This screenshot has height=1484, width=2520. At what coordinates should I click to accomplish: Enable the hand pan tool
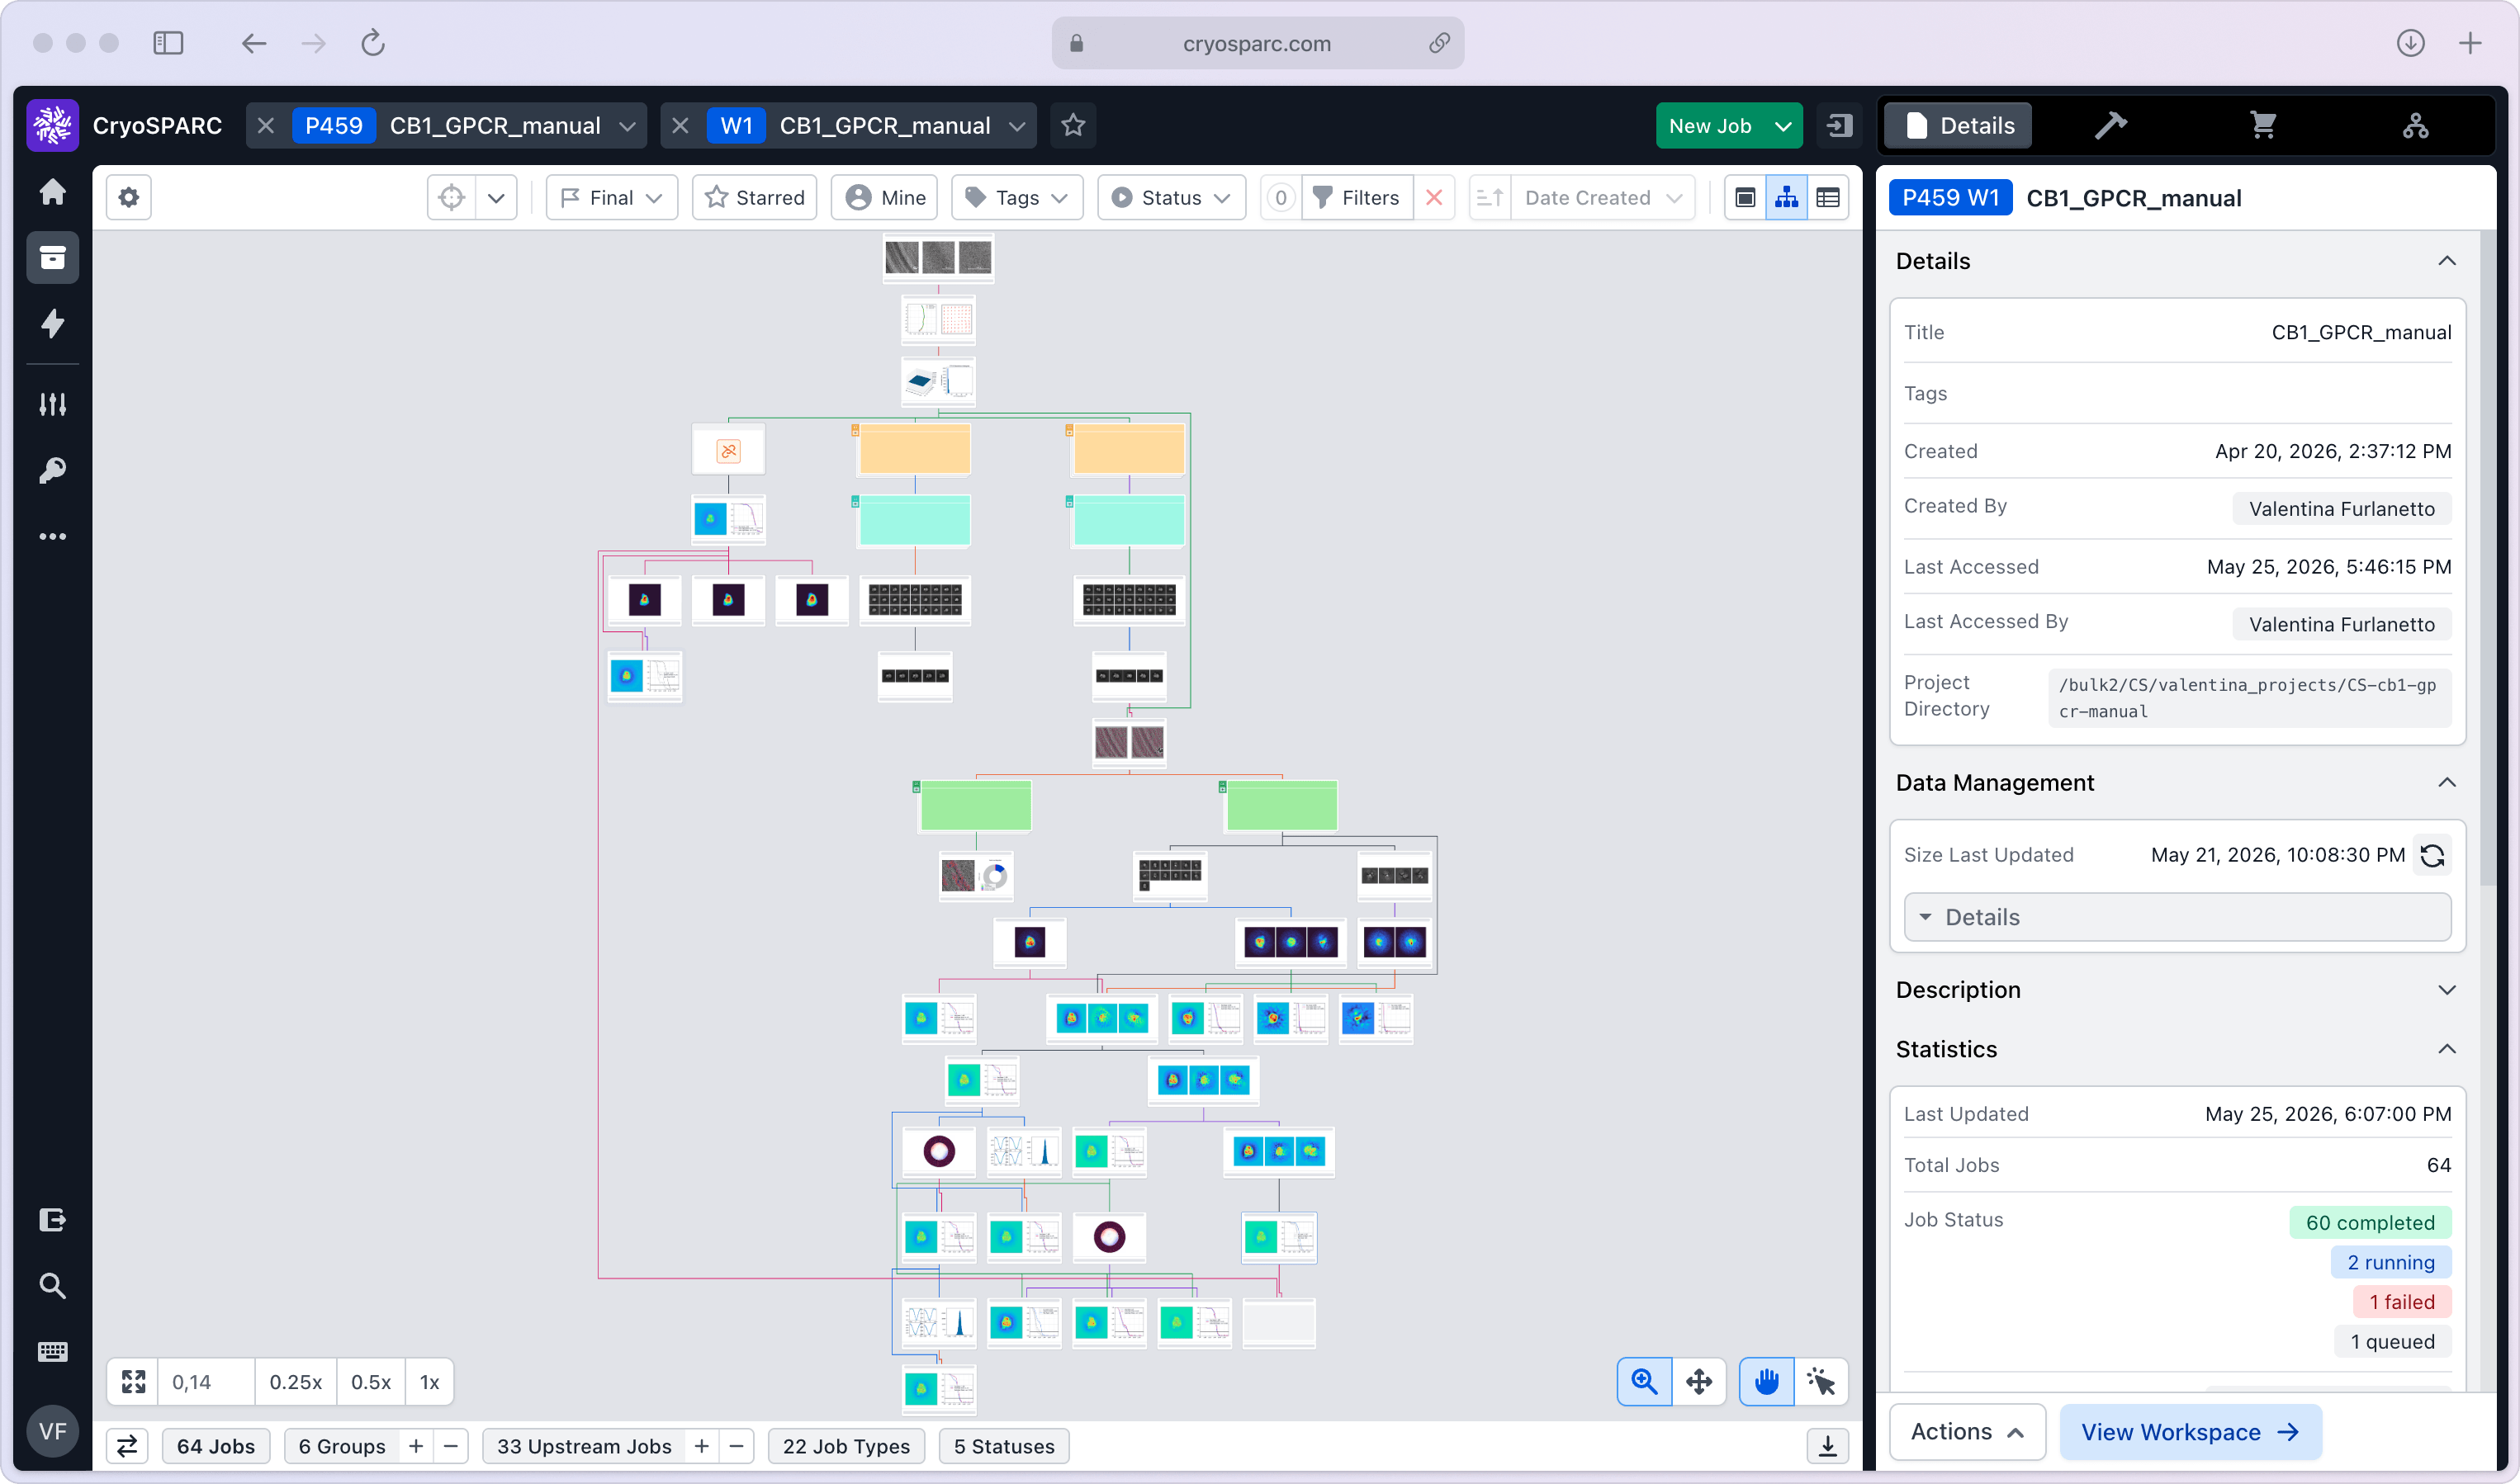tap(1765, 1381)
